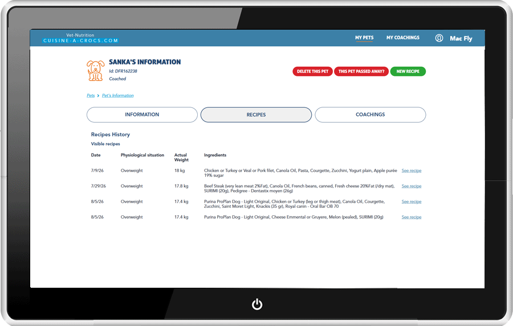This screenshot has width=513, height=326.
Task: Click the 18 kg weight cell
Action: pyautogui.click(x=180, y=171)
